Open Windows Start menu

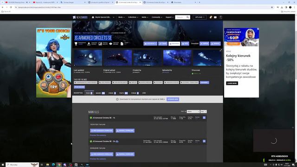coord(3,165)
